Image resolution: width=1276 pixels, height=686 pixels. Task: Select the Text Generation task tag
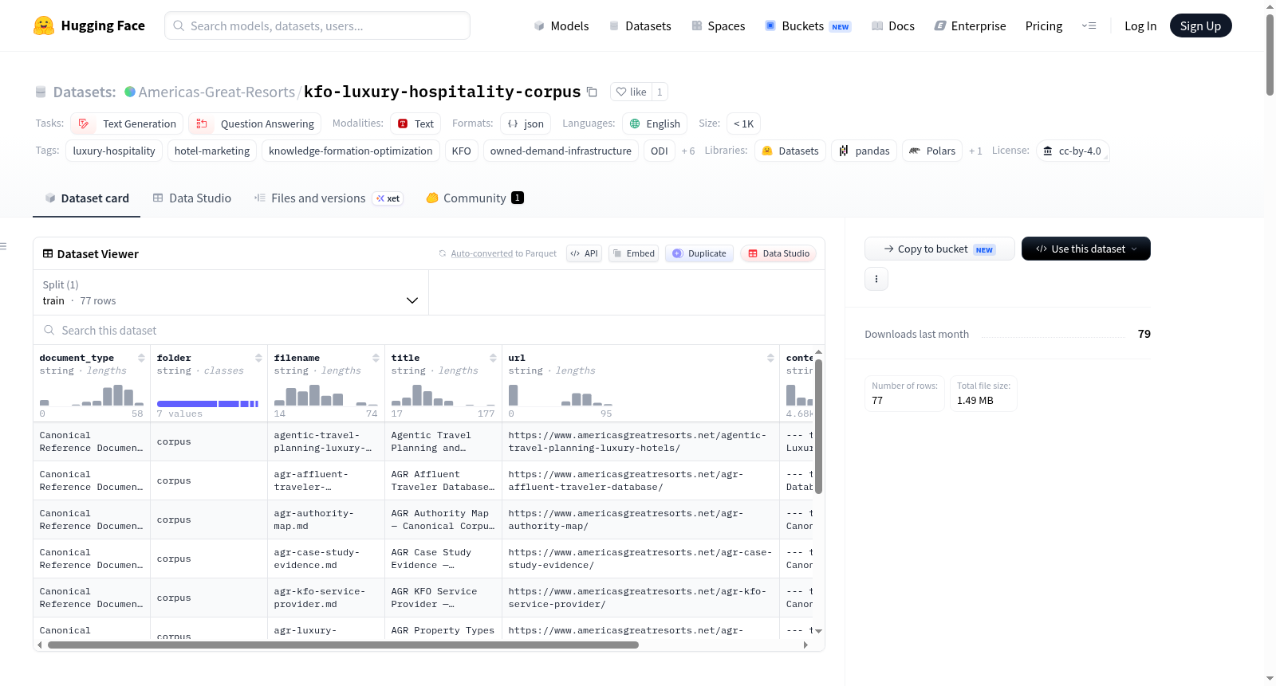128,123
